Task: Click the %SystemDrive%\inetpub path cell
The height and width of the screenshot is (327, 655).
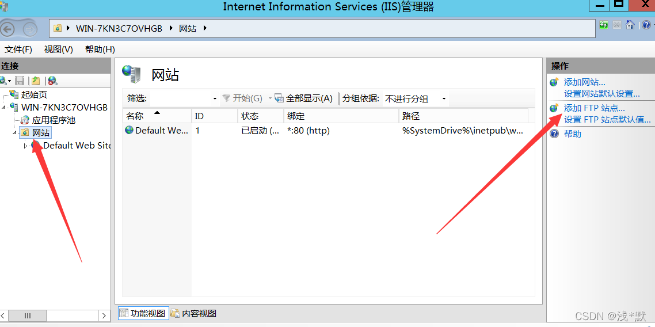Action: 464,131
